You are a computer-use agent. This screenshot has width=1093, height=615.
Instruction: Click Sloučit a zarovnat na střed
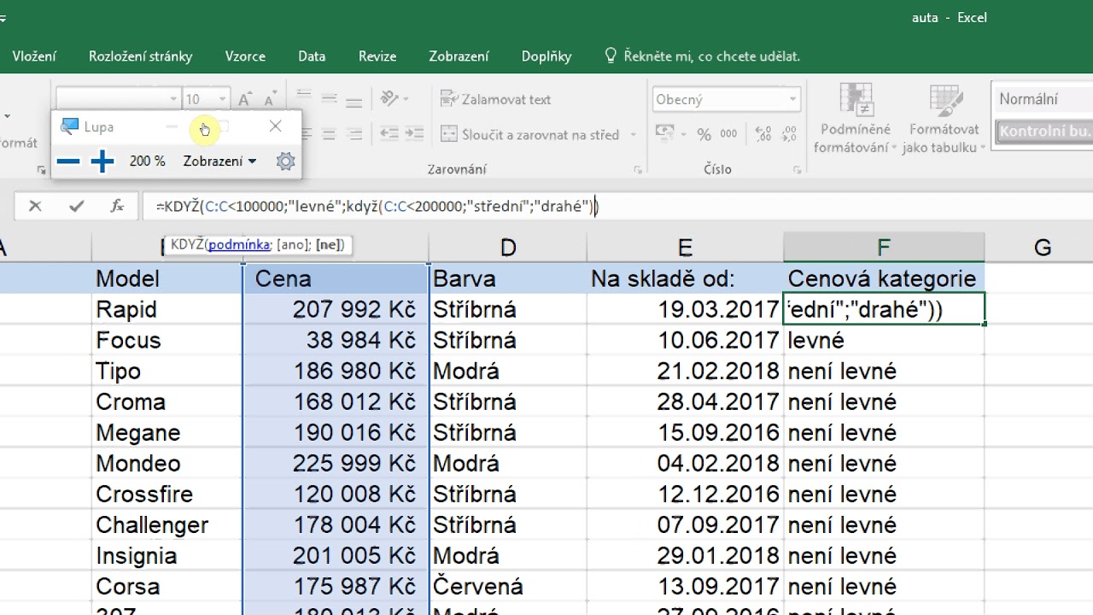pos(530,135)
